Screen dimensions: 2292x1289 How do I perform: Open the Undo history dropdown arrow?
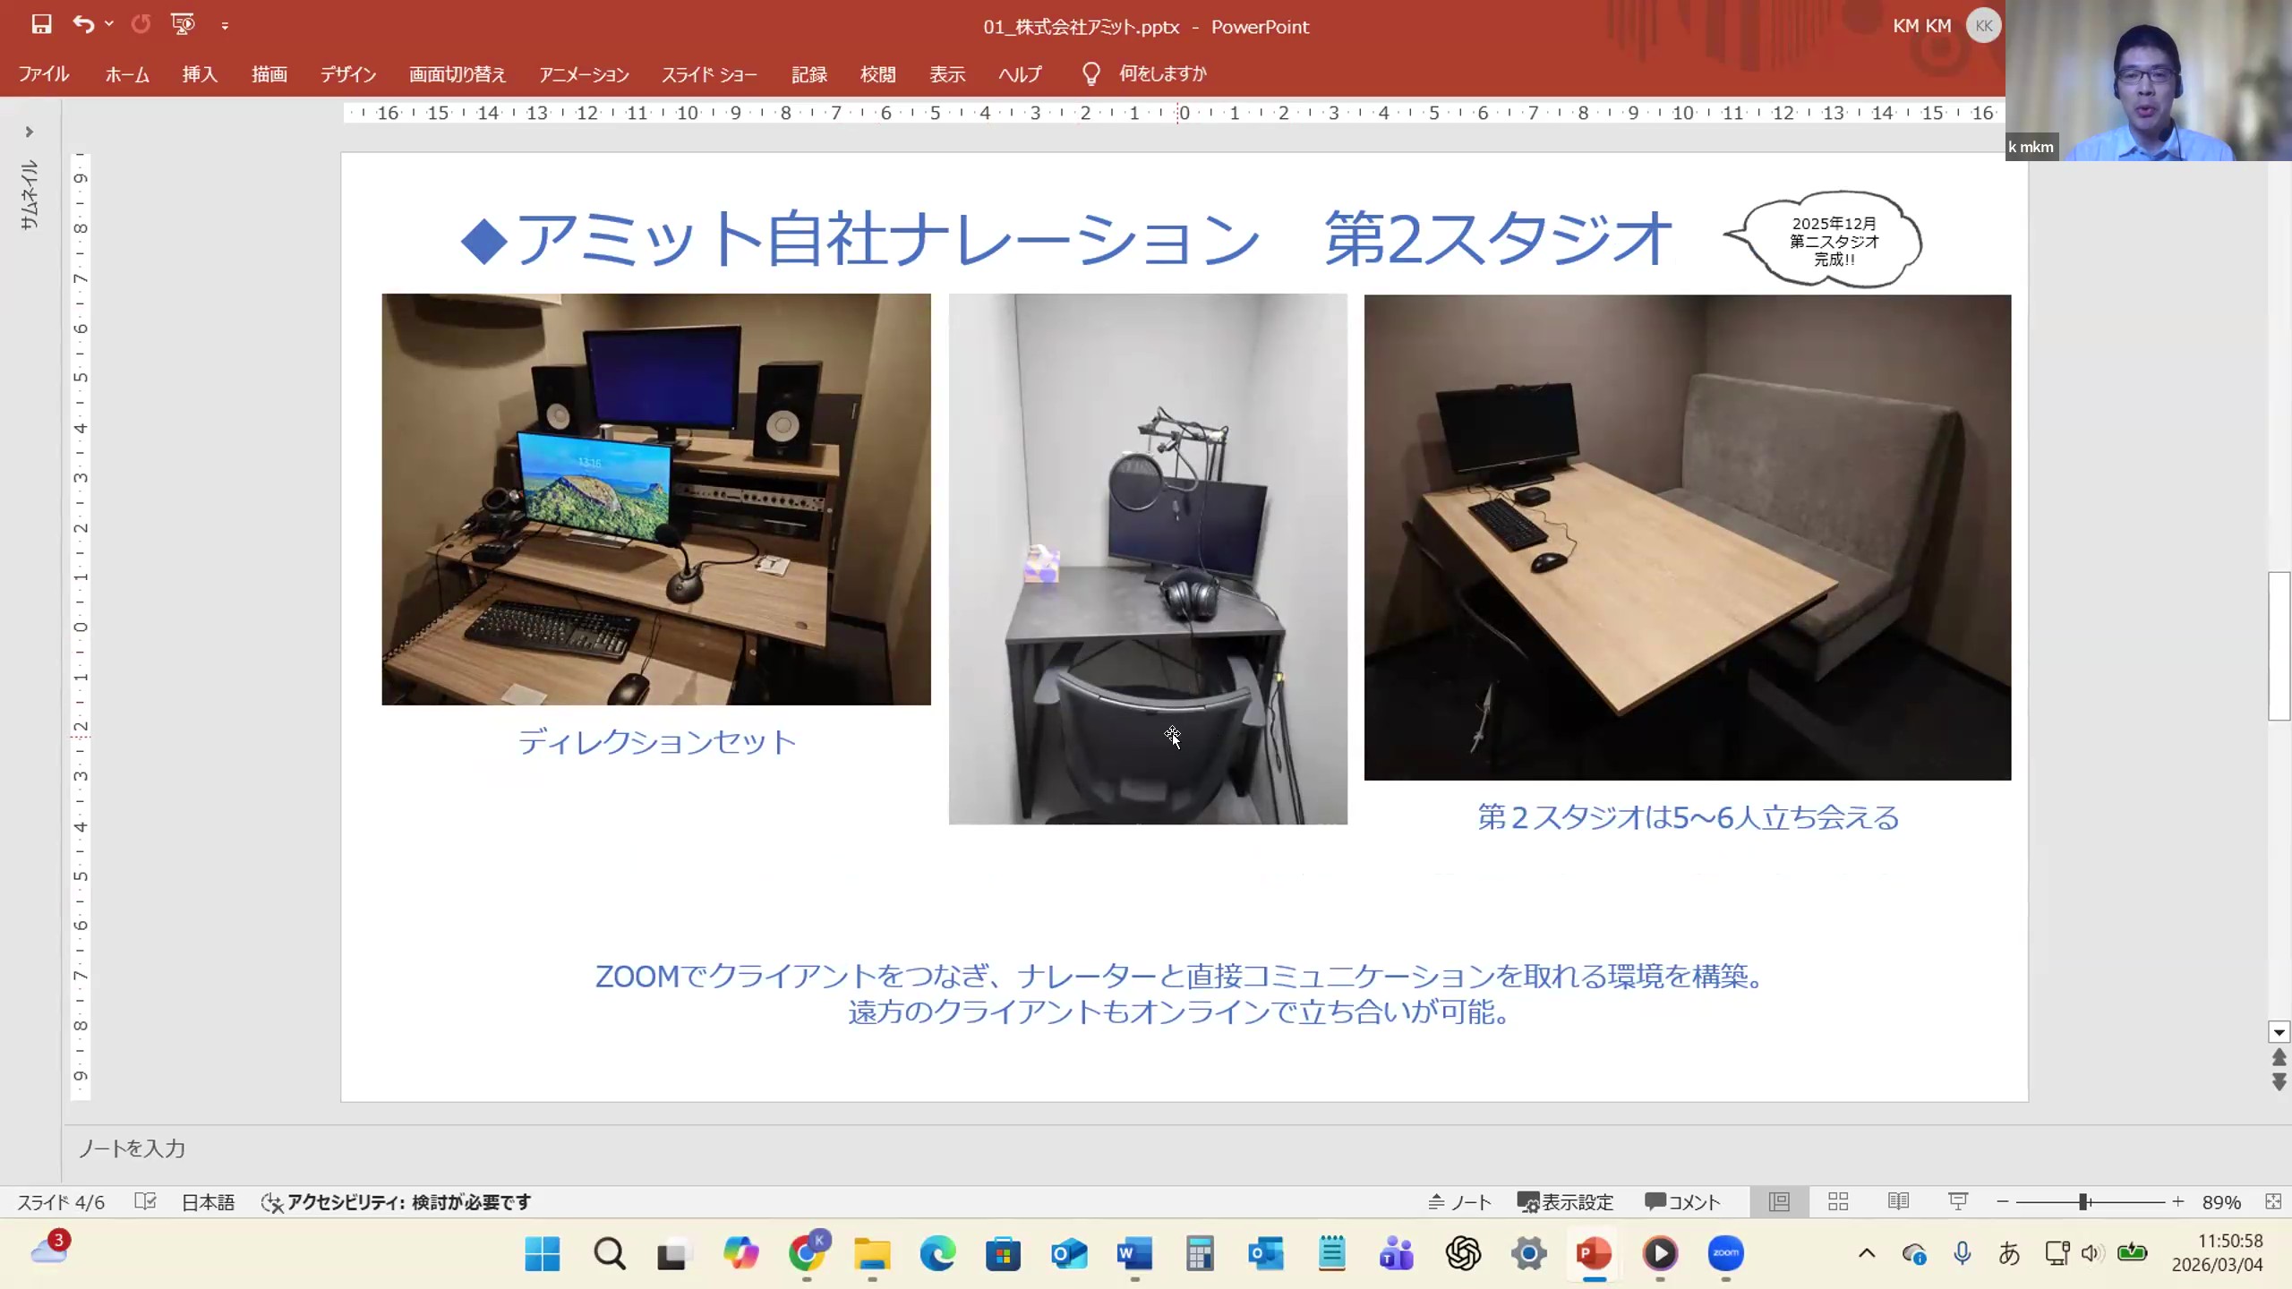[x=109, y=24]
